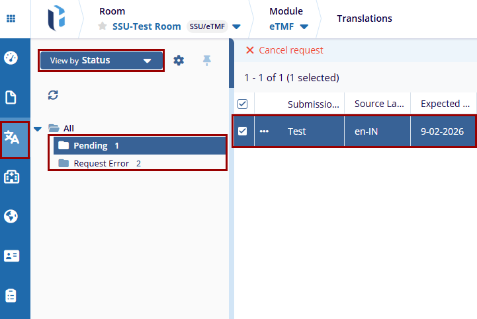This screenshot has height=319, width=477.
Task: Open the globe icon in sidebar
Action: click(11, 216)
